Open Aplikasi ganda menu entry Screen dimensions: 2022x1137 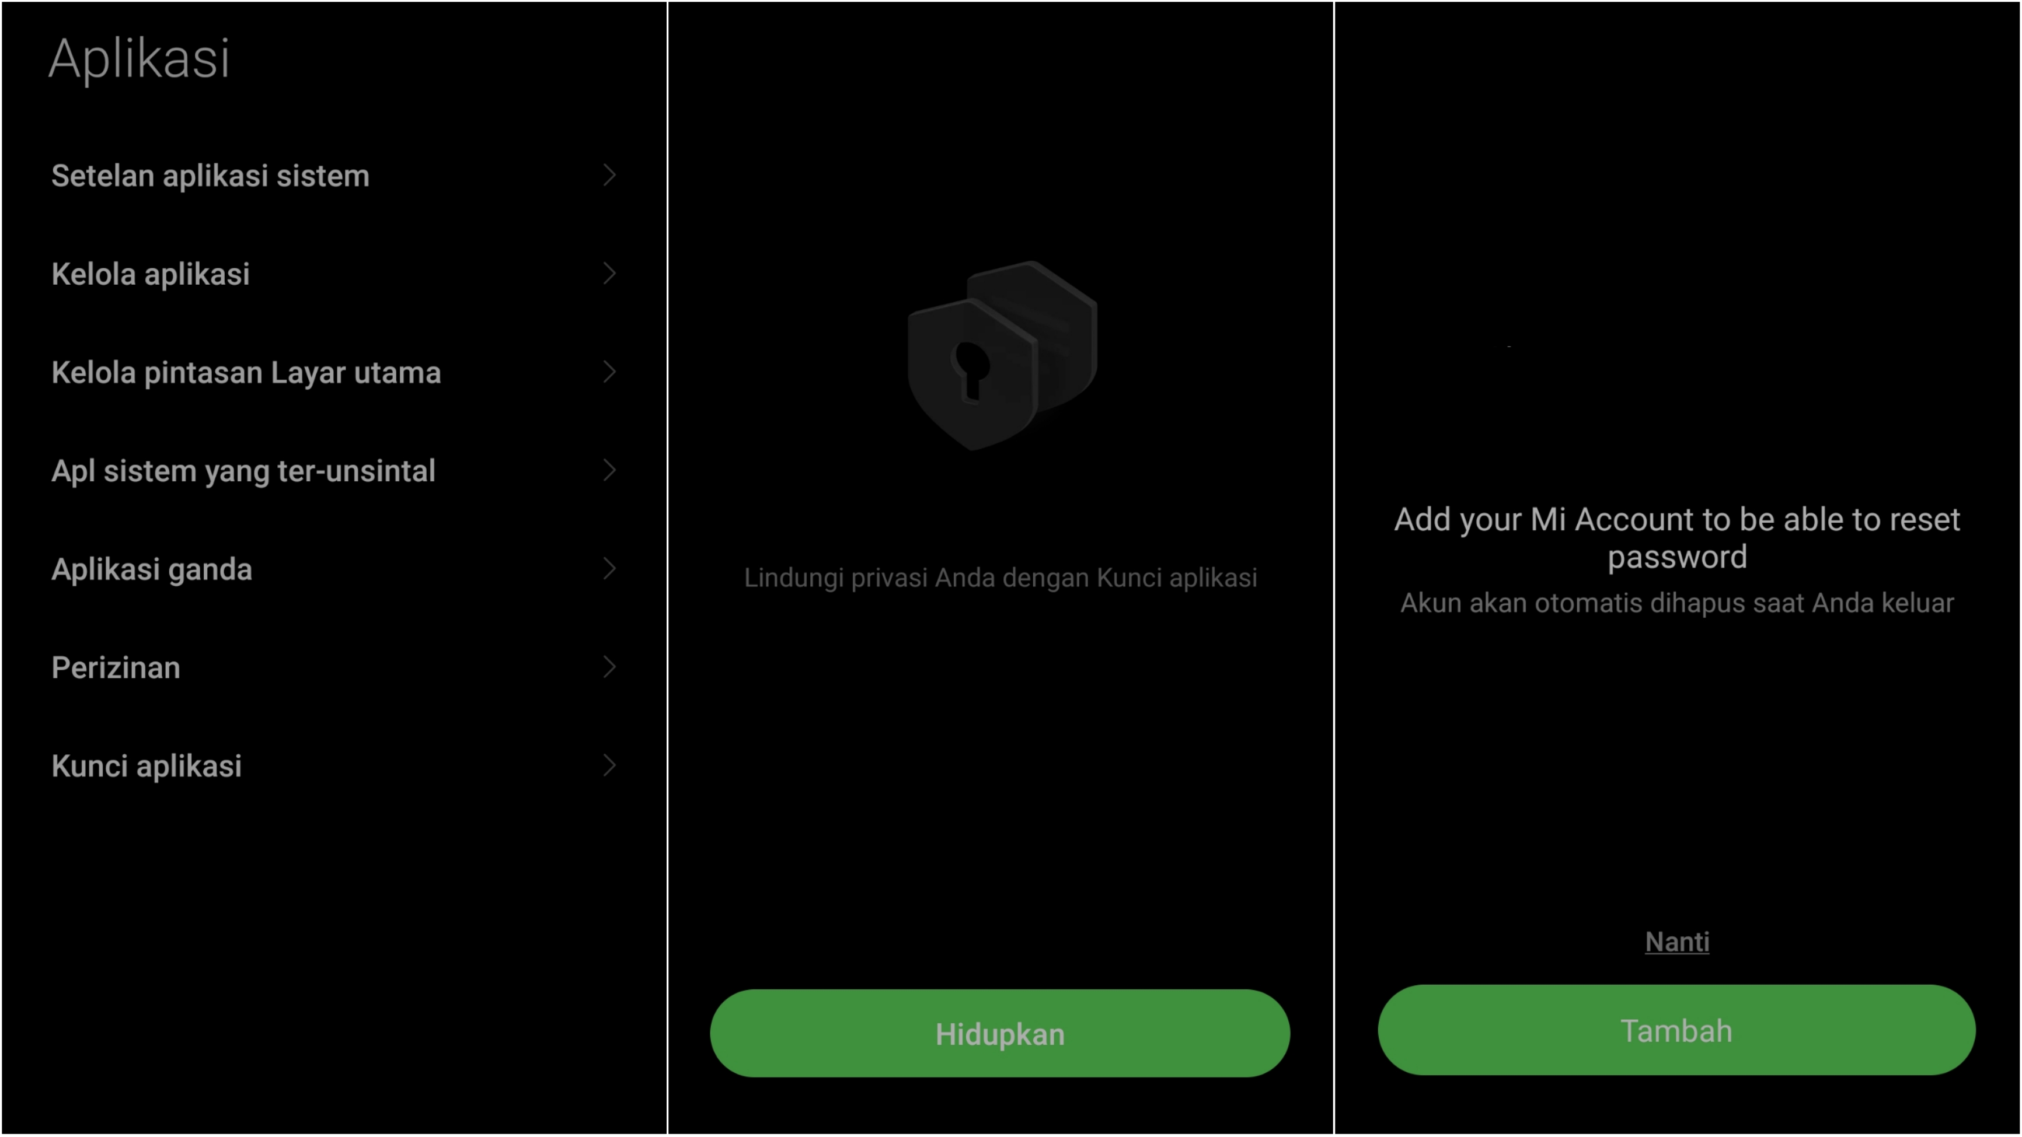click(x=334, y=569)
